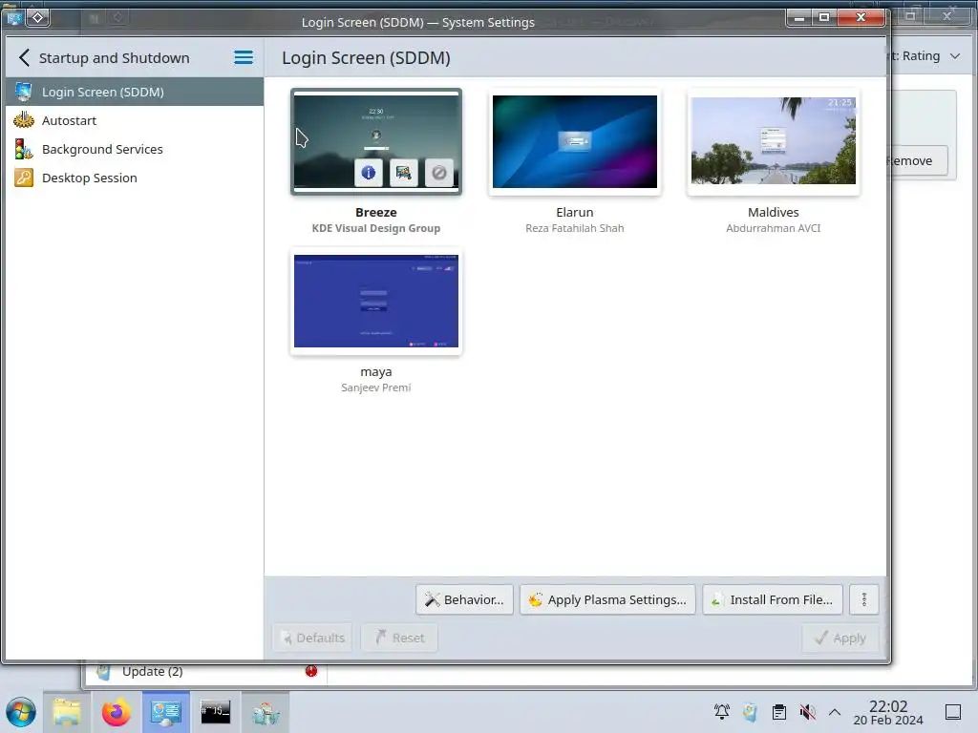Launch Firefox from the taskbar
The image size is (978, 733).
(x=116, y=712)
